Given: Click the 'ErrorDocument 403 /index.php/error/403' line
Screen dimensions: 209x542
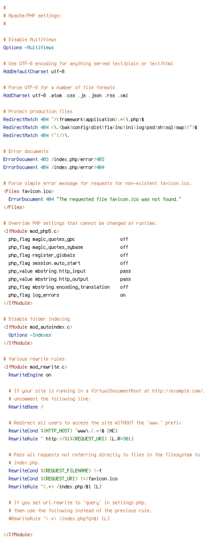Looking at the screenshot, I should (x=54, y=159).
